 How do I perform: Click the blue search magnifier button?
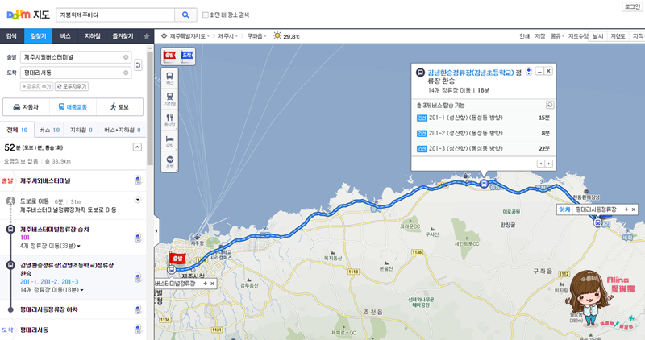pyautogui.click(x=185, y=15)
